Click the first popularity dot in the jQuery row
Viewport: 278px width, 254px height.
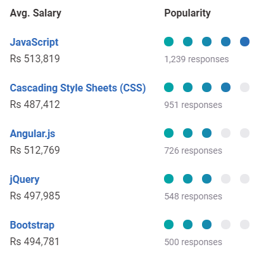[168, 178]
